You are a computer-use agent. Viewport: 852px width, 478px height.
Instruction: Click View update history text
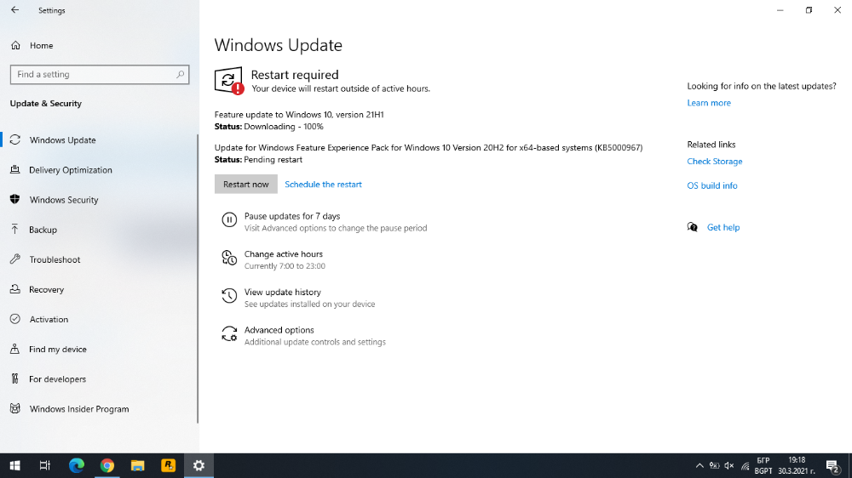tap(283, 292)
